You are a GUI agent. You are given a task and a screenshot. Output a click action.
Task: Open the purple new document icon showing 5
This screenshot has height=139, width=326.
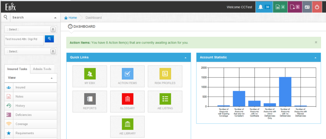(x=294, y=7)
